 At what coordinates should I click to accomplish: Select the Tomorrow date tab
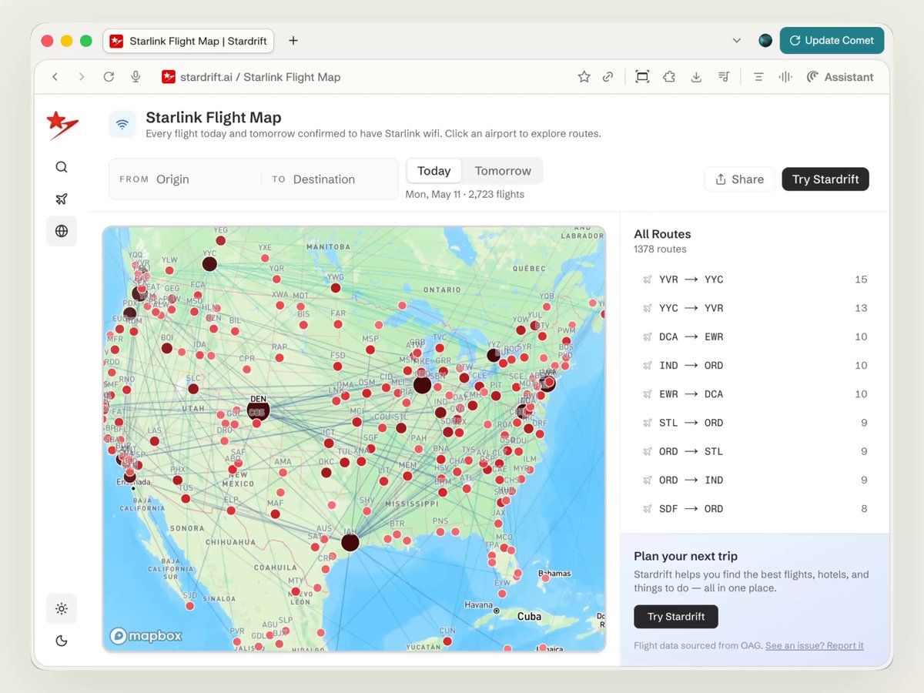(x=503, y=171)
